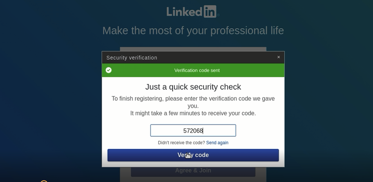Click the white checkmark icon in green banner
This screenshot has height=182, width=373.
109,70
